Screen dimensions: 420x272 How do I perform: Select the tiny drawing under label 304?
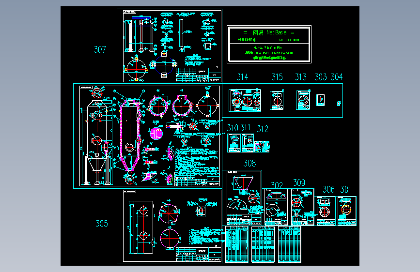coord(339,104)
